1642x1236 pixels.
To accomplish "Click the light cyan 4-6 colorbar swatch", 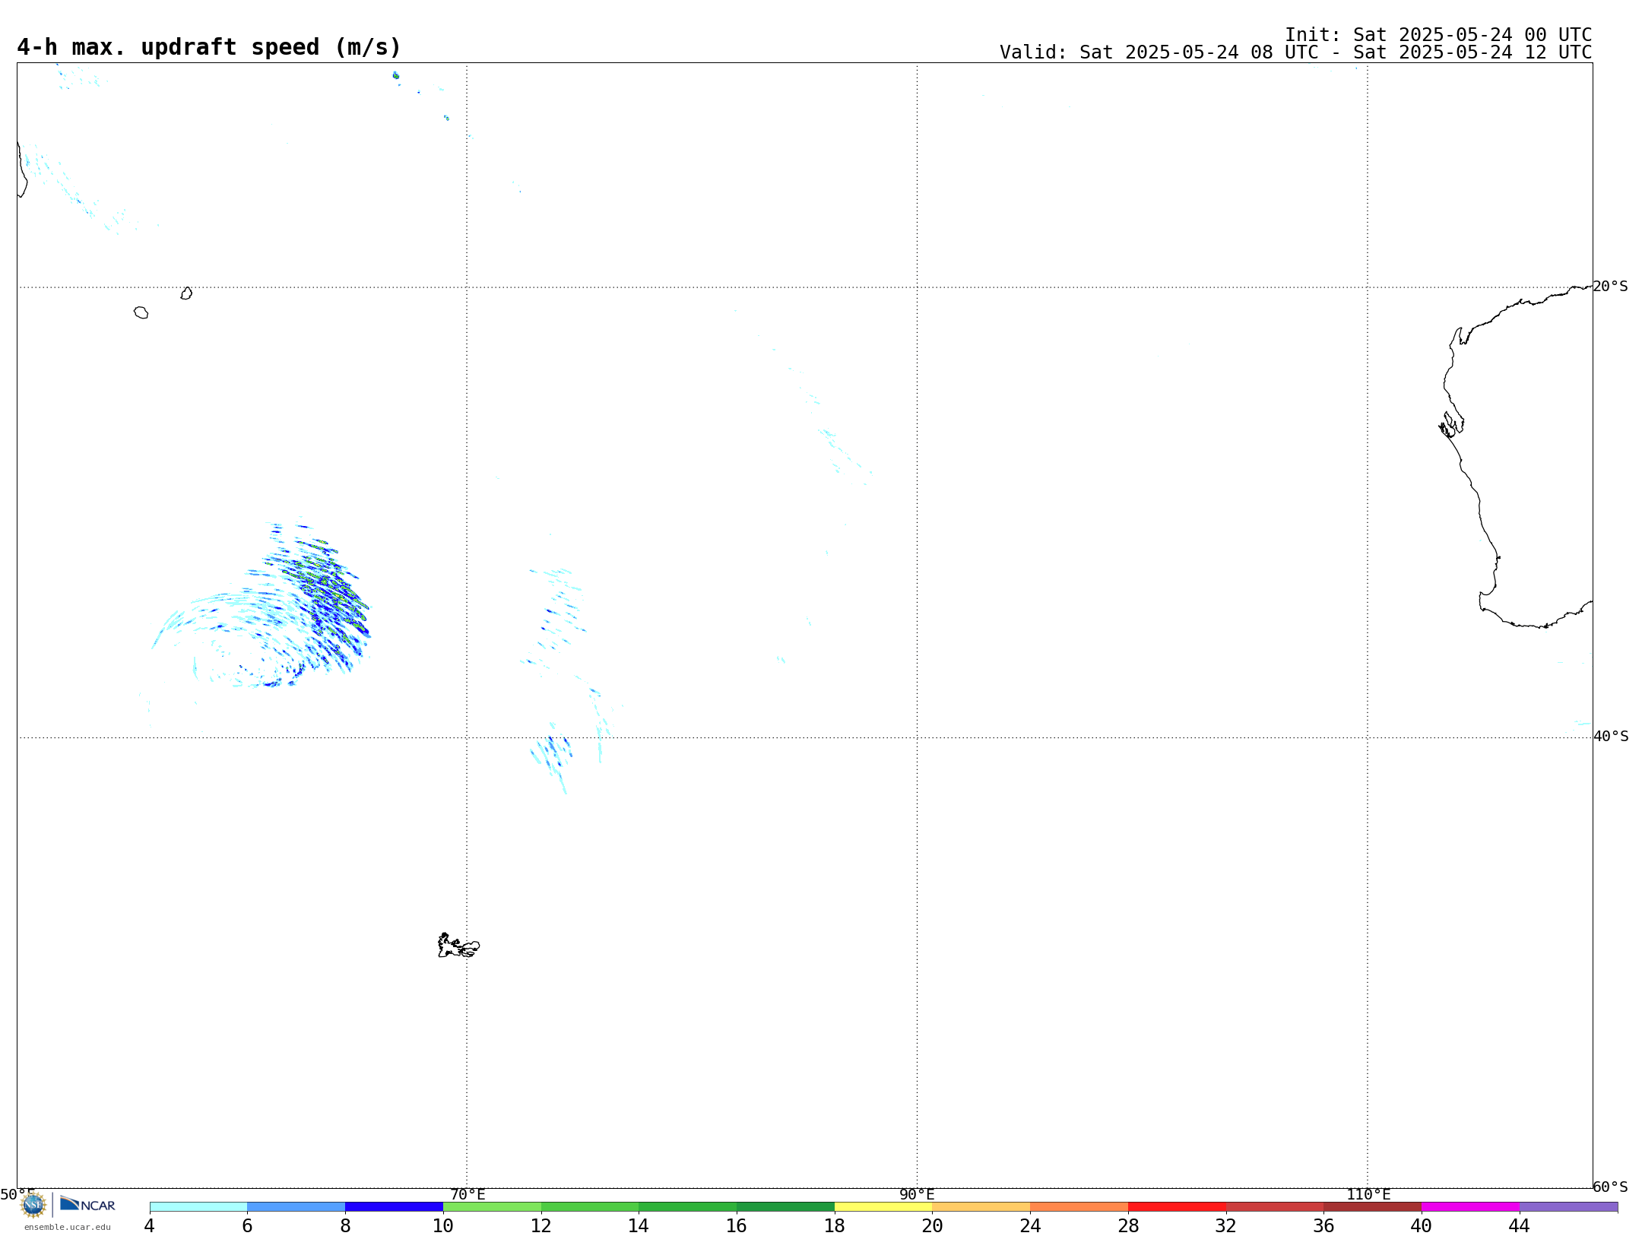I will (x=198, y=1207).
